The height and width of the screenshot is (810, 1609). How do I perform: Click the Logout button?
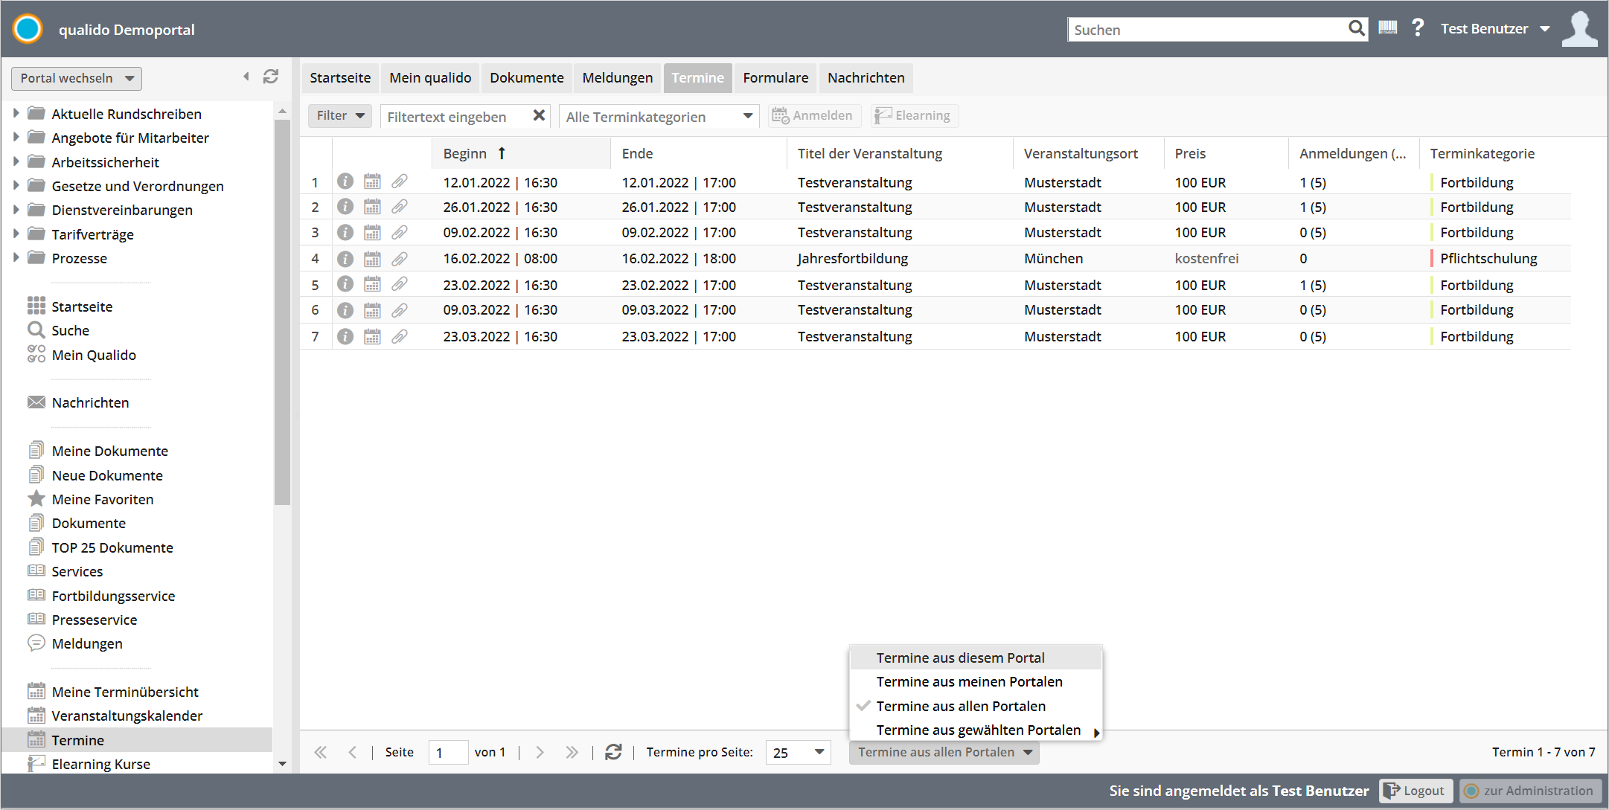[1416, 791]
